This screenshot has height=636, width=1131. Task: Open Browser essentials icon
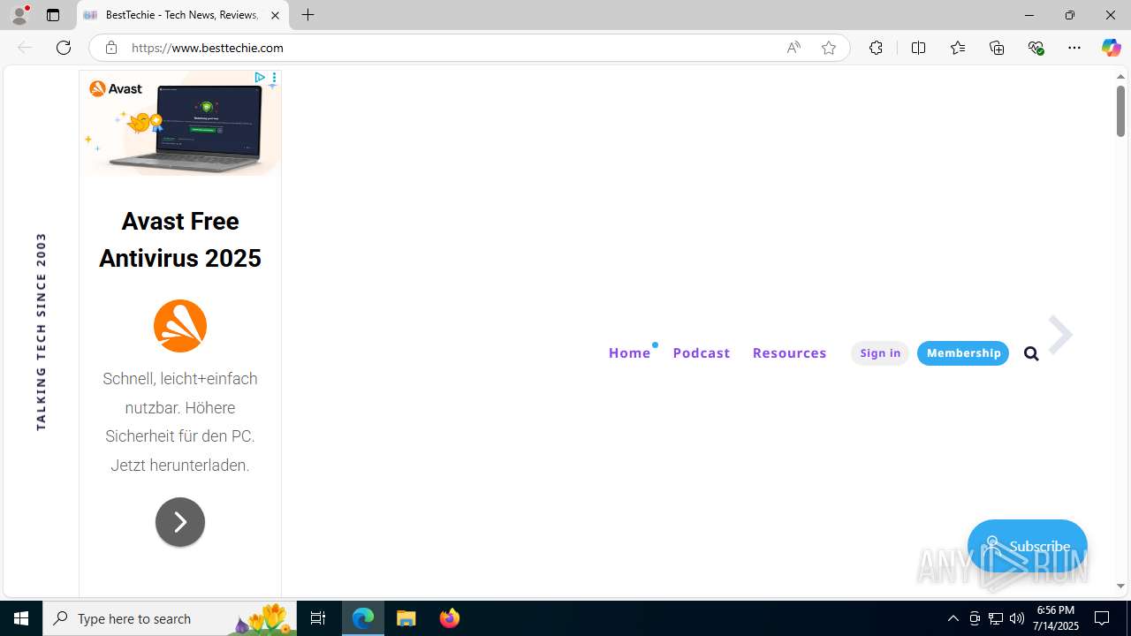pos(1036,48)
